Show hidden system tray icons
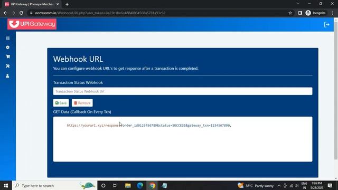The width and height of the screenshot is (338, 190). click(x=279, y=185)
